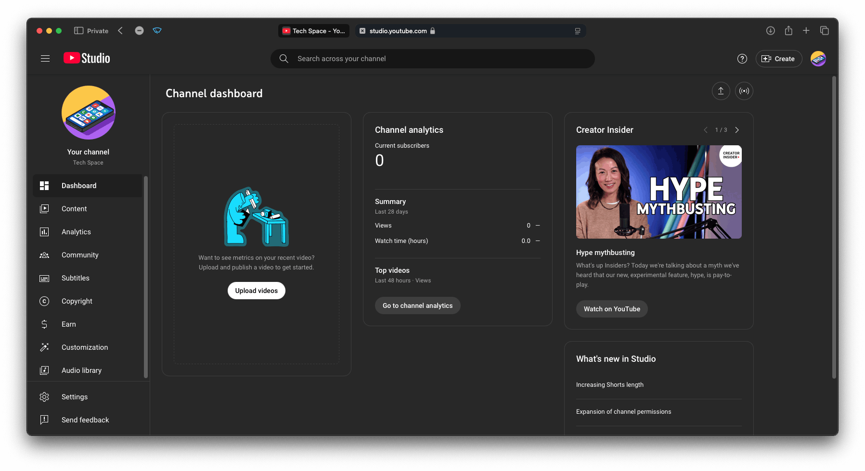Click the Upload videos button
Image resolution: width=865 pixels, height=471 pixels.
point(256,291)
